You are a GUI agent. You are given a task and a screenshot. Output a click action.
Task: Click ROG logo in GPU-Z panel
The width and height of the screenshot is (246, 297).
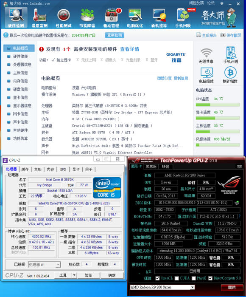229,185
